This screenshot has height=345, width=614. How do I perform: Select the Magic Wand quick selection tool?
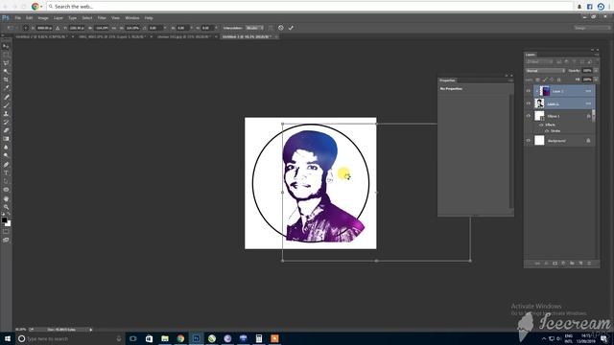point(6,71)
